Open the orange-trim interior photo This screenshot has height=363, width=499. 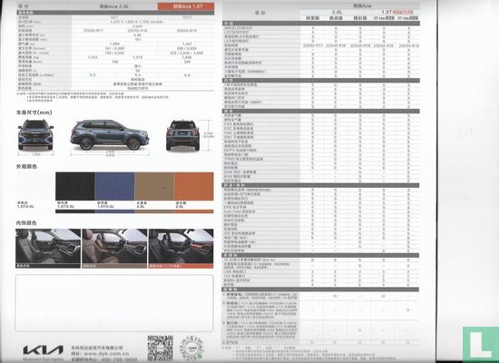[181, 249]
